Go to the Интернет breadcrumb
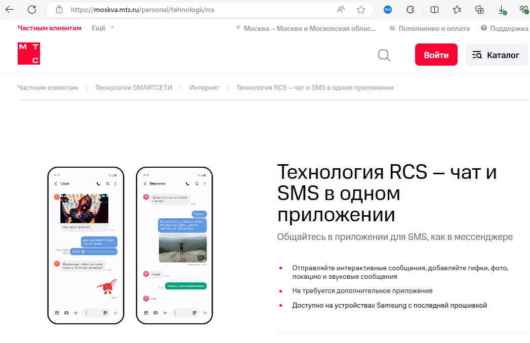The height and width of the screenshot is (343, 530). (204, 88)
